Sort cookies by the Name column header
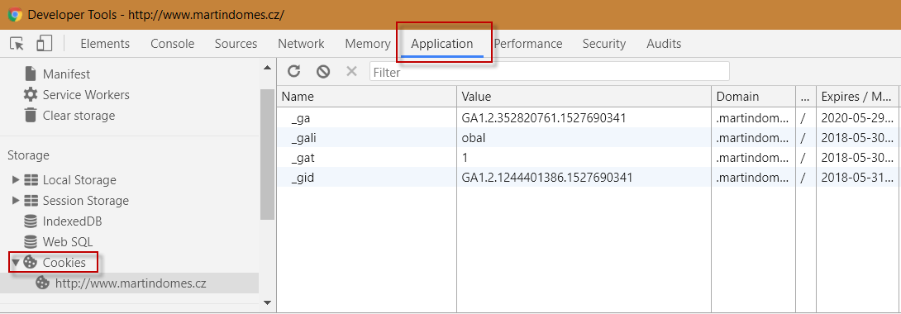The image size is (901, 314). (367, 97)
